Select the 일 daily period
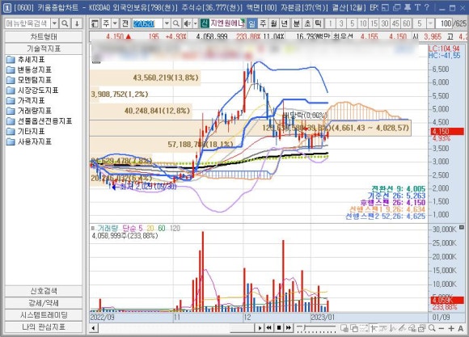469x337 pixels. pyautogui.click(x=251, y=23)
